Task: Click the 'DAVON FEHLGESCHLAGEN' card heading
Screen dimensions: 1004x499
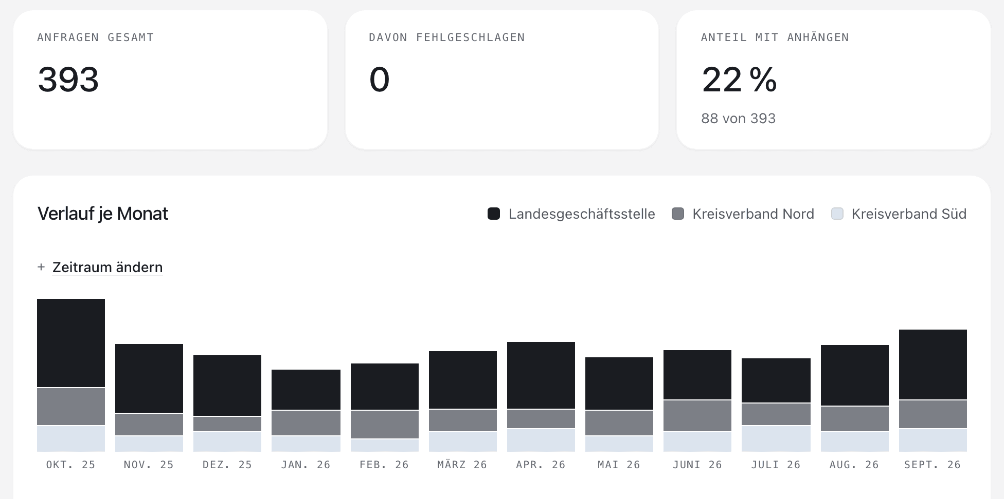Action: (x=447, y=37)
